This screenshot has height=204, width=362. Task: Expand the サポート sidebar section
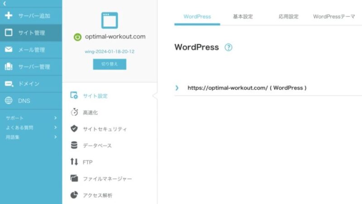[55, 118]
